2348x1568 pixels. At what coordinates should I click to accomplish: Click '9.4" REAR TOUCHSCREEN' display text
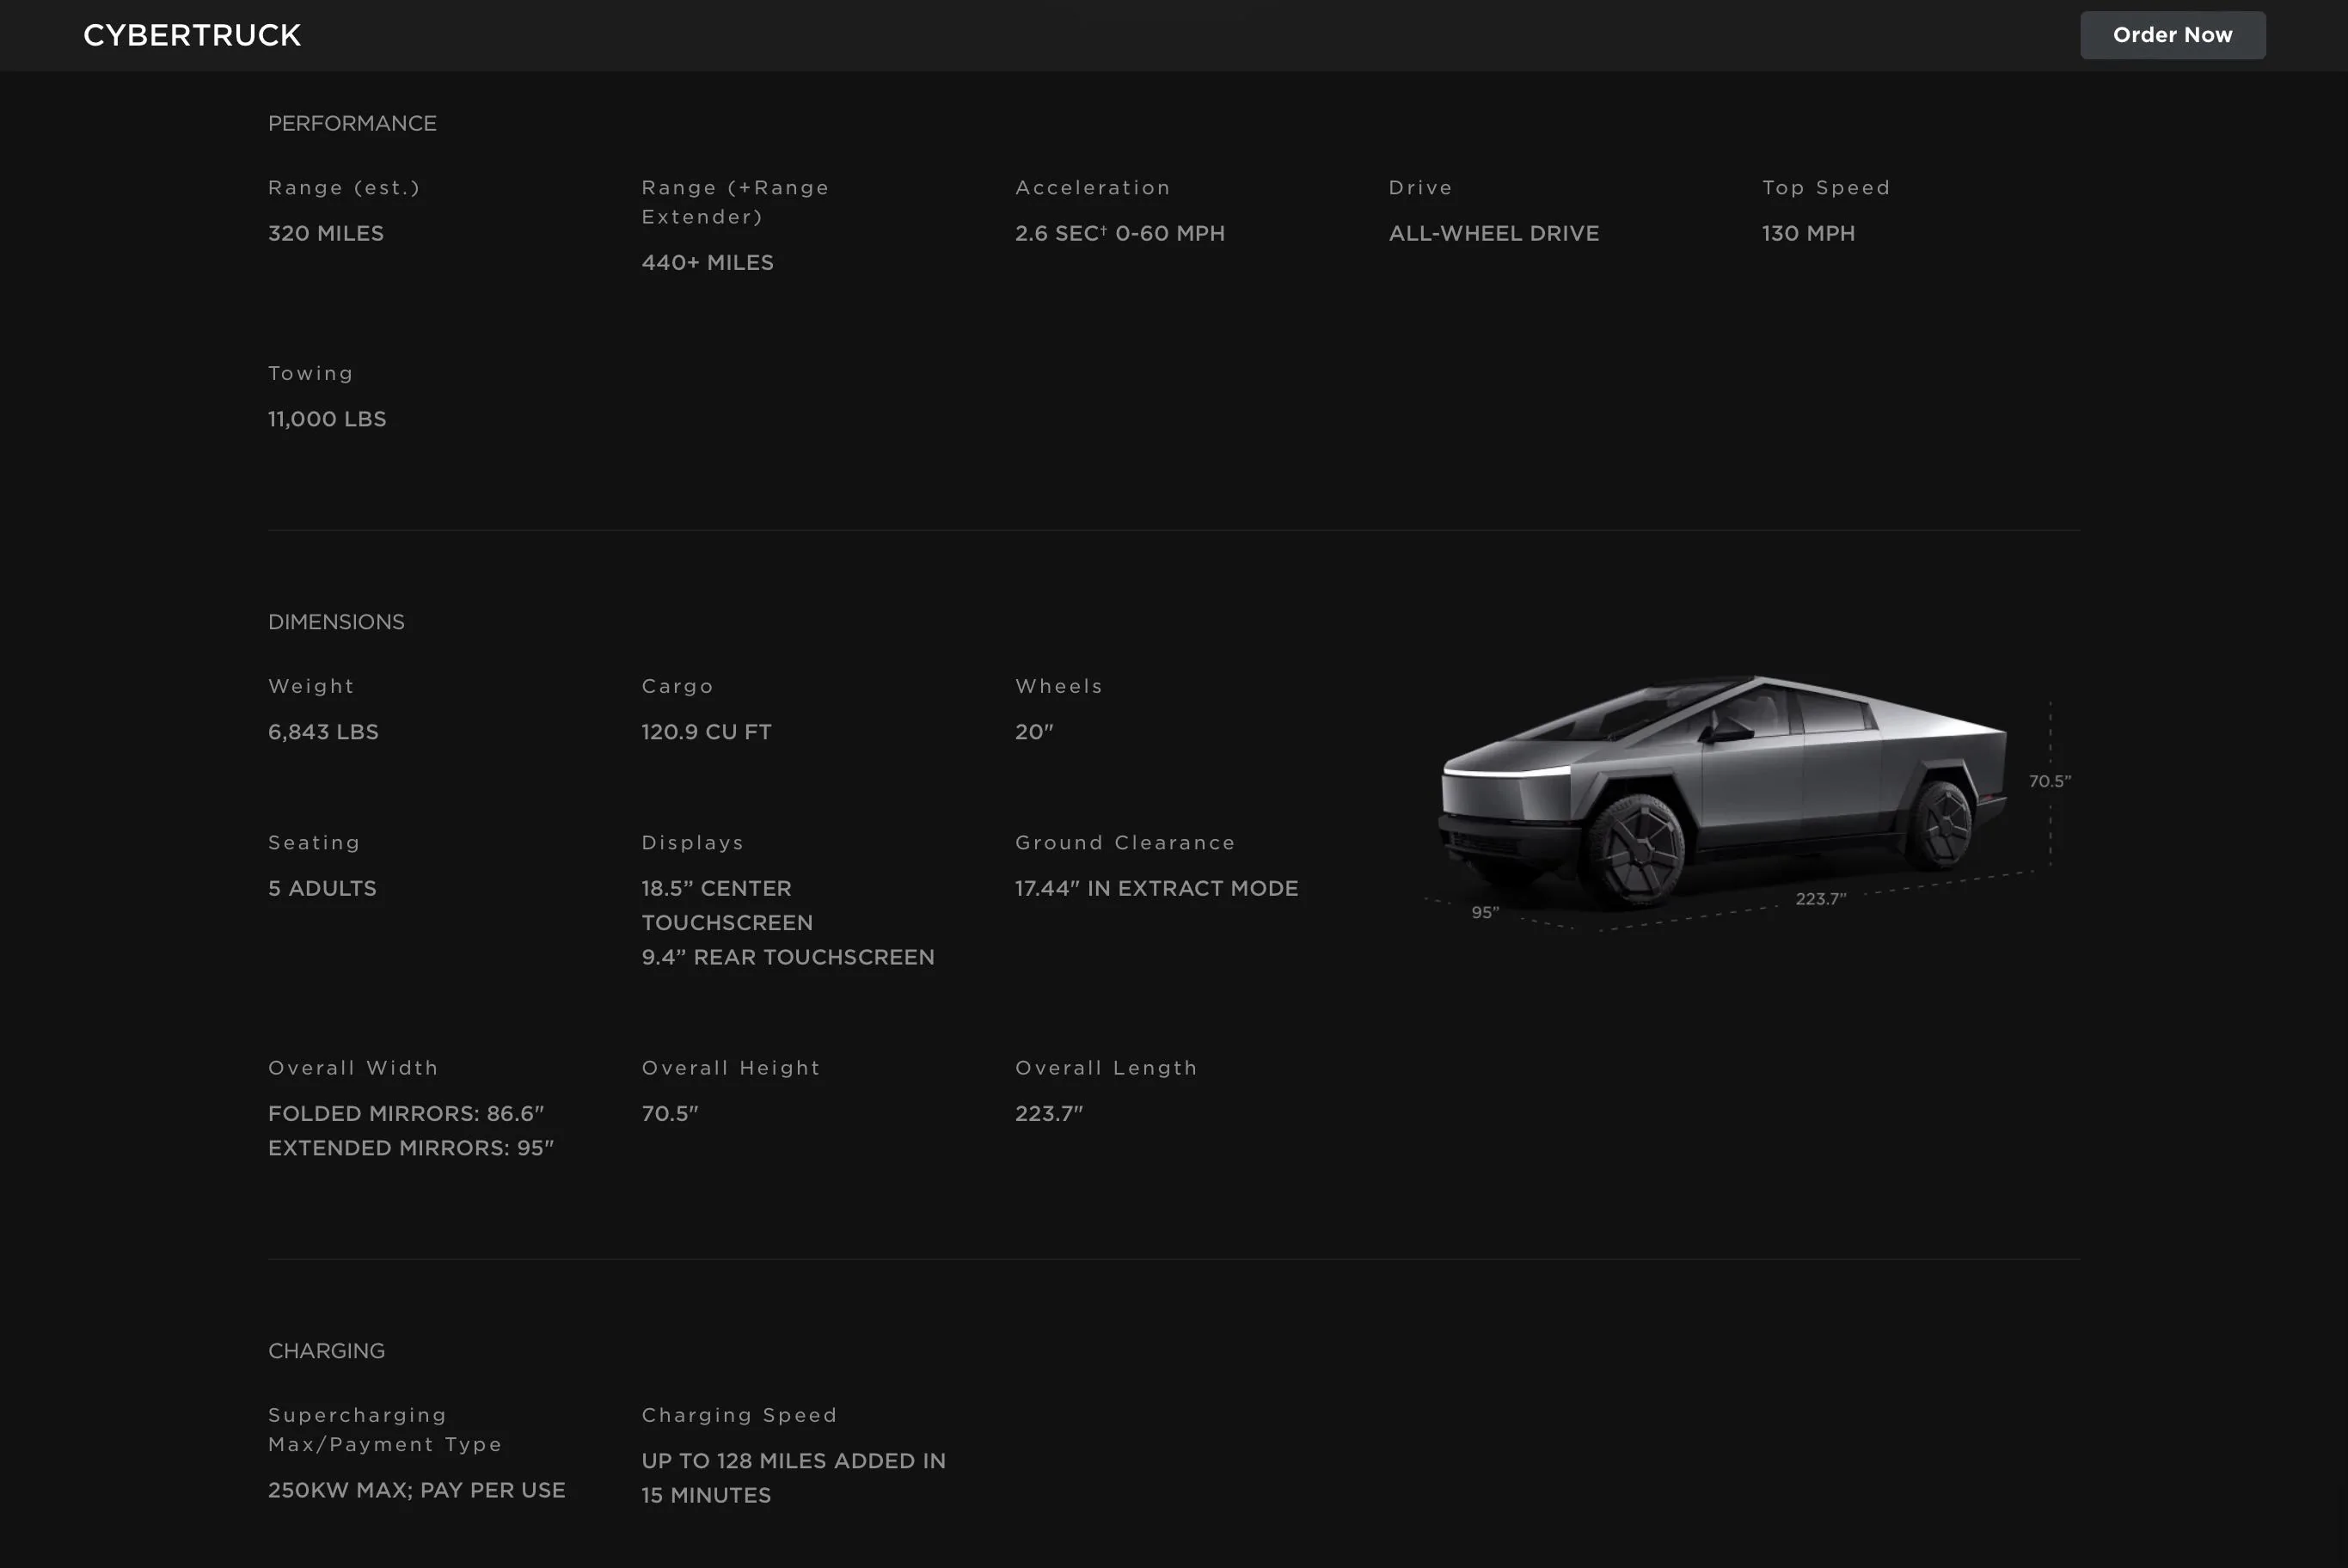pyautogui.click(x=788, y=957)
